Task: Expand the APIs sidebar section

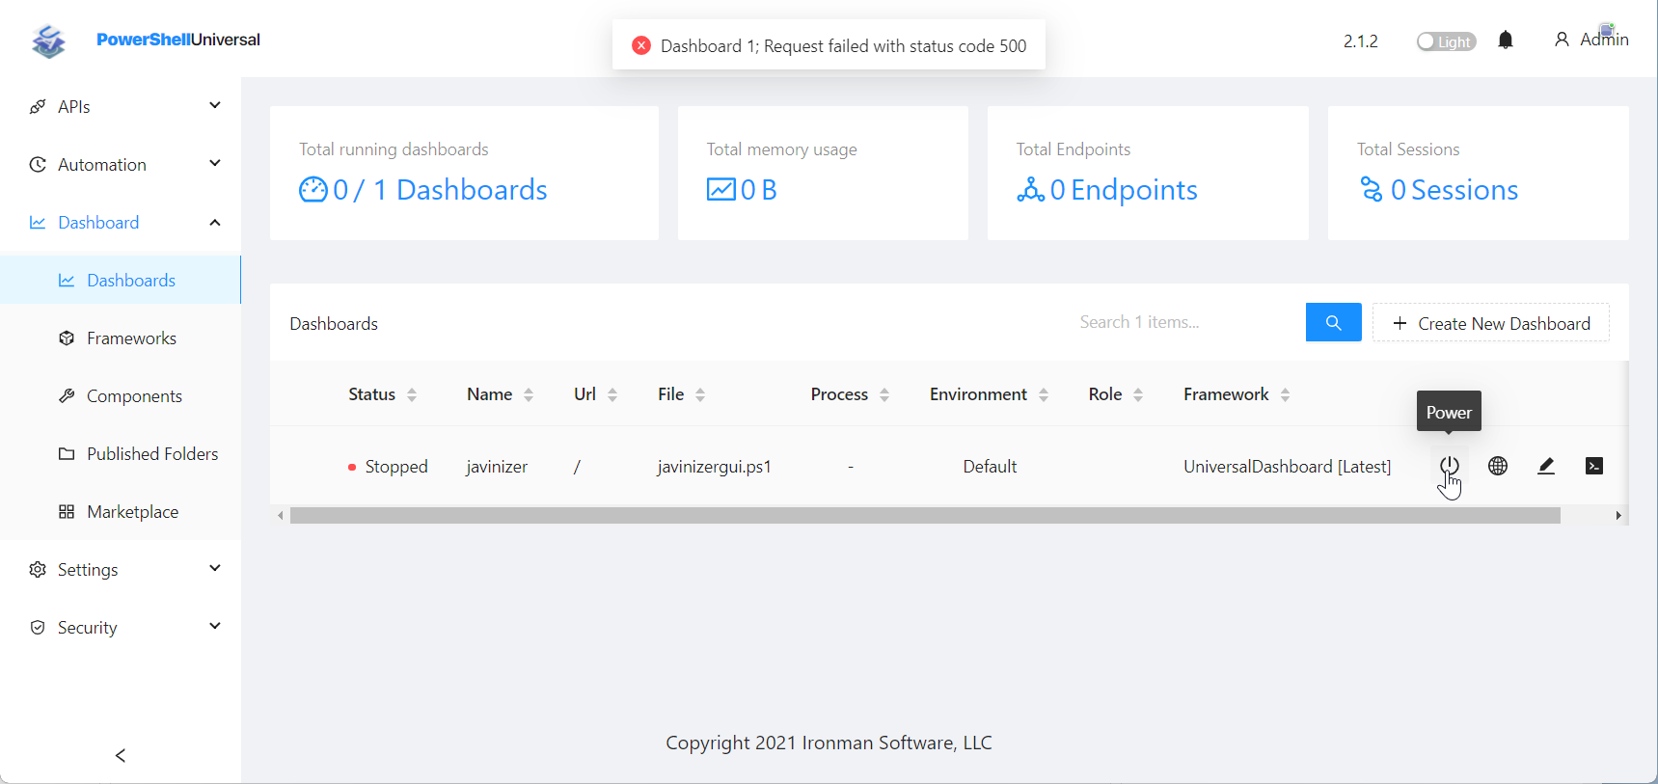Action: (125, 106)
